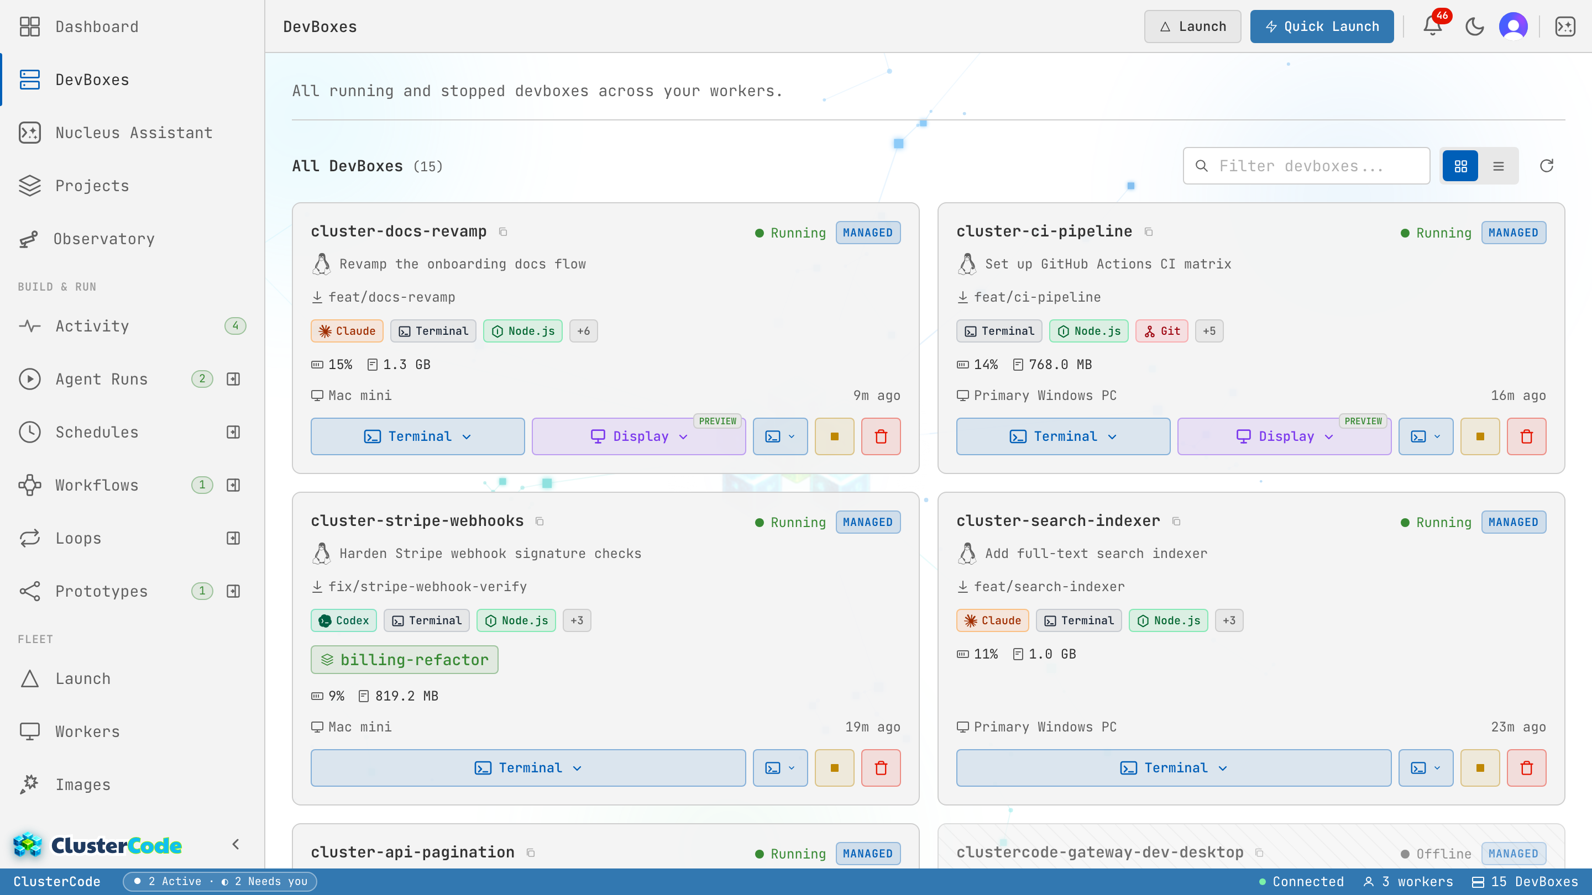Click the Claude tag on cluster-search-indexer
The image size is (1592, 895).
coord(993,620)
